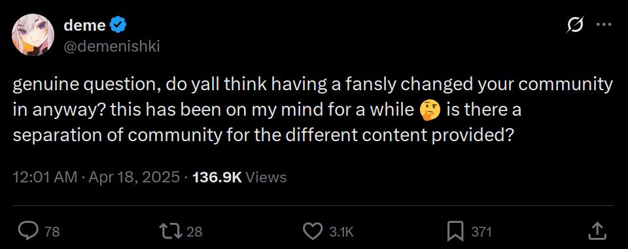
Task: Click the share upload icon
Action: (x=597, y=231)
